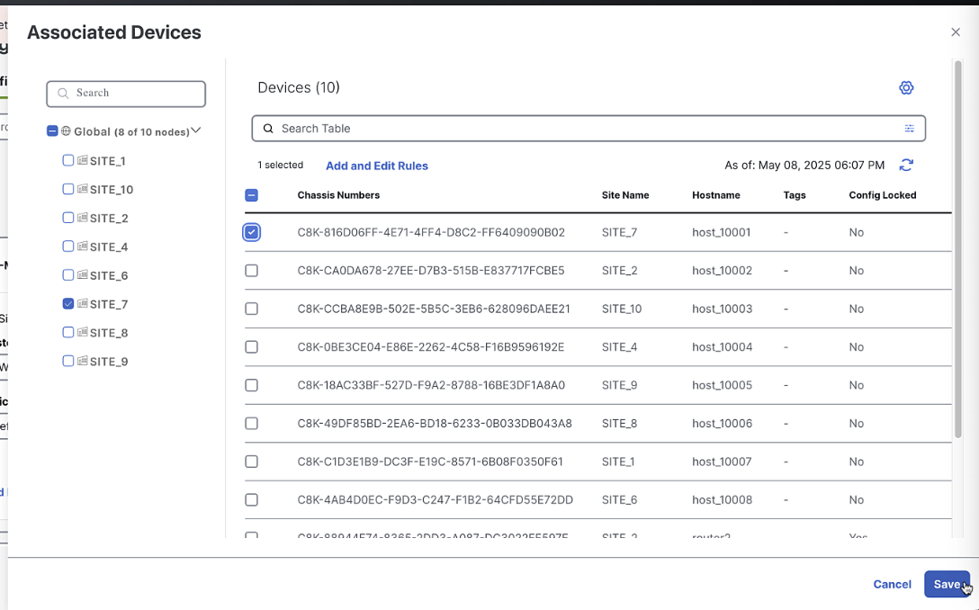
Task: Click chassis number C8K-C1D3E1B9-DC3F-E19C-8571-6B08F0350F61
Action: pos(430,462)
